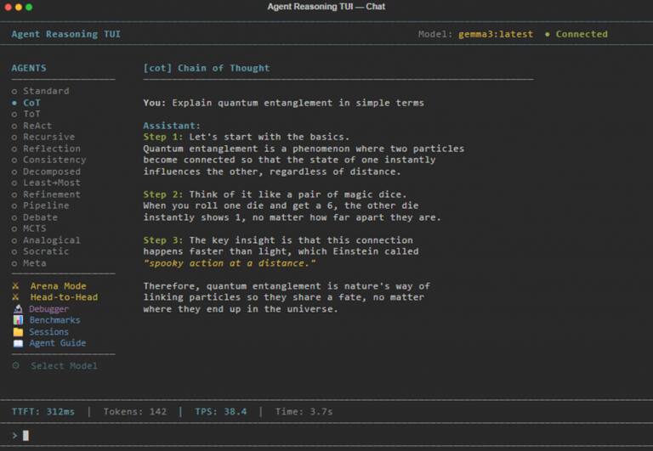Select the Standard agent radio option
This screenshot has height=451, width=653.
[41, 91]
